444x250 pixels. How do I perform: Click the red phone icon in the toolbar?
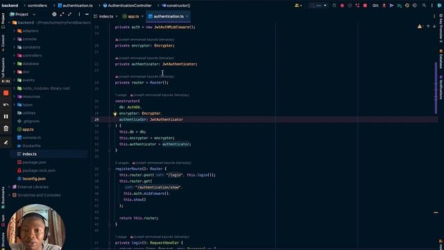(x=357, y=6)
